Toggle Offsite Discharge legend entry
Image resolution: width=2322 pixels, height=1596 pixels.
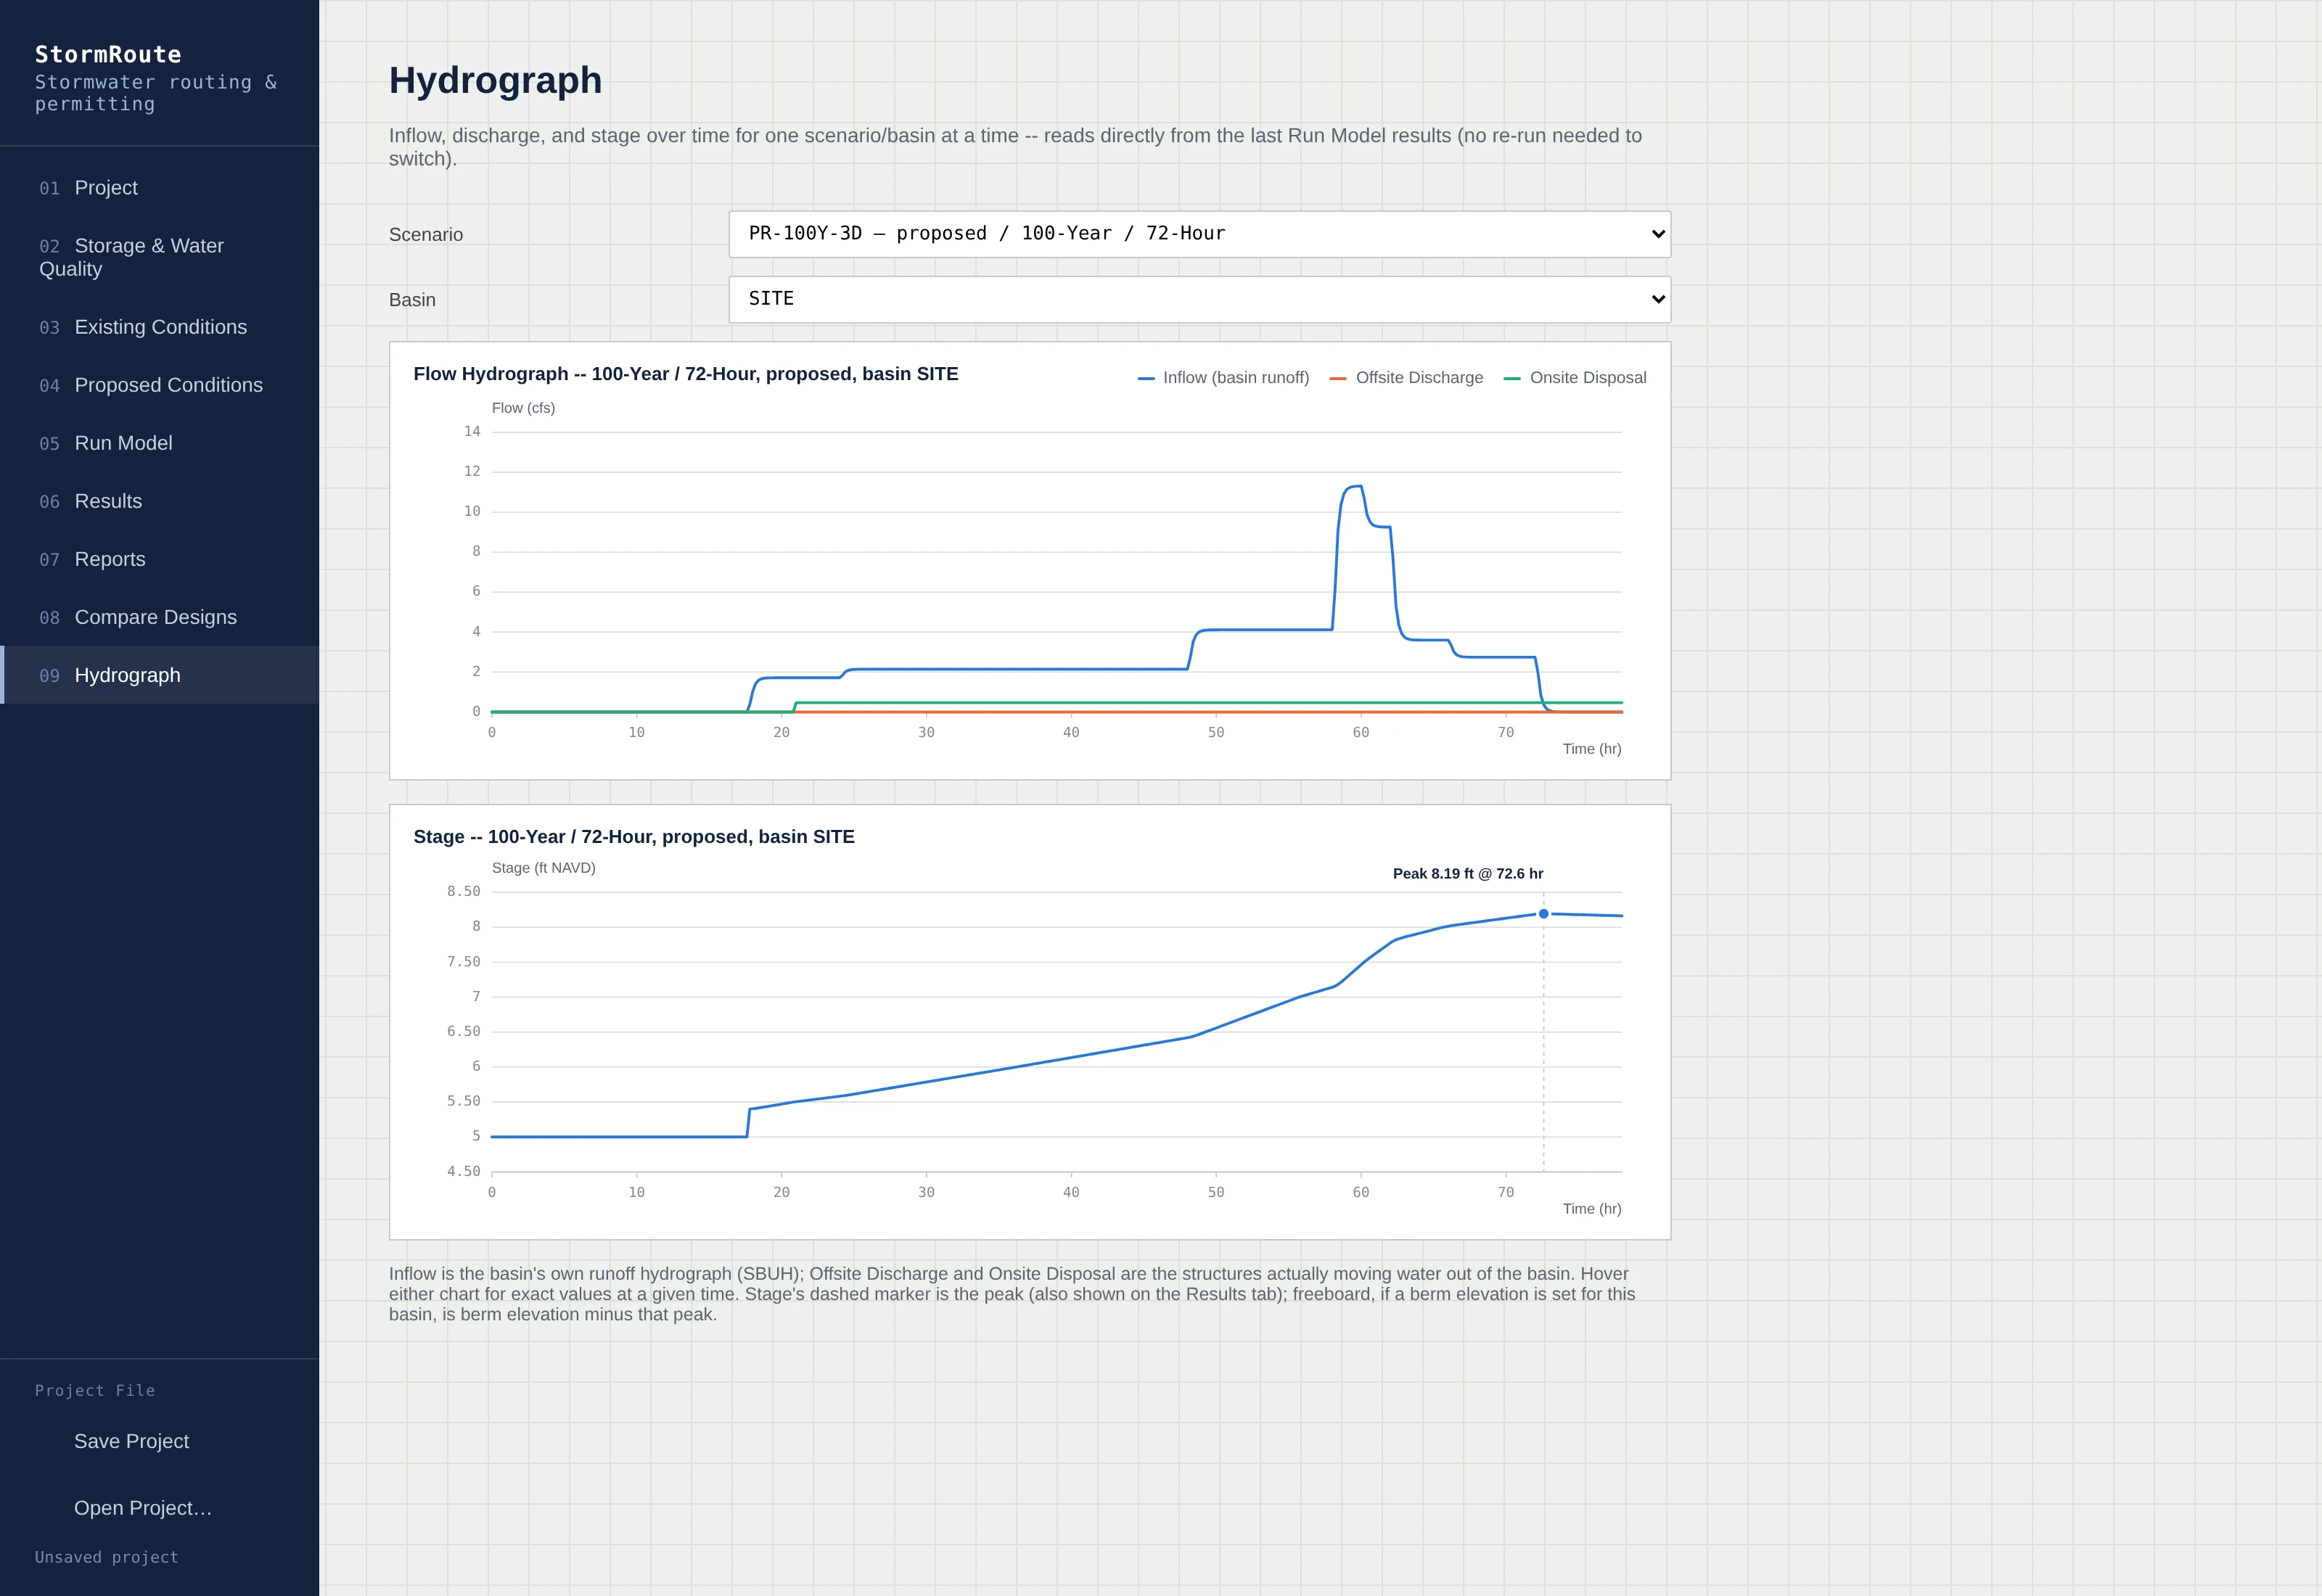click(1406, 378)
